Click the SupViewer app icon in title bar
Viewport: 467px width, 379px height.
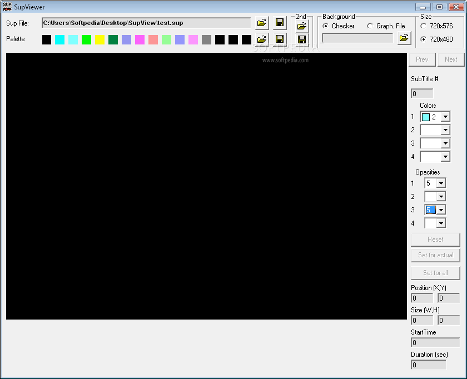(x=7, y=7)
